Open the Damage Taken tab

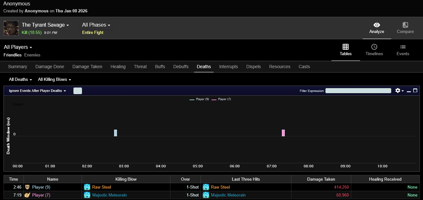click(87, 67)
